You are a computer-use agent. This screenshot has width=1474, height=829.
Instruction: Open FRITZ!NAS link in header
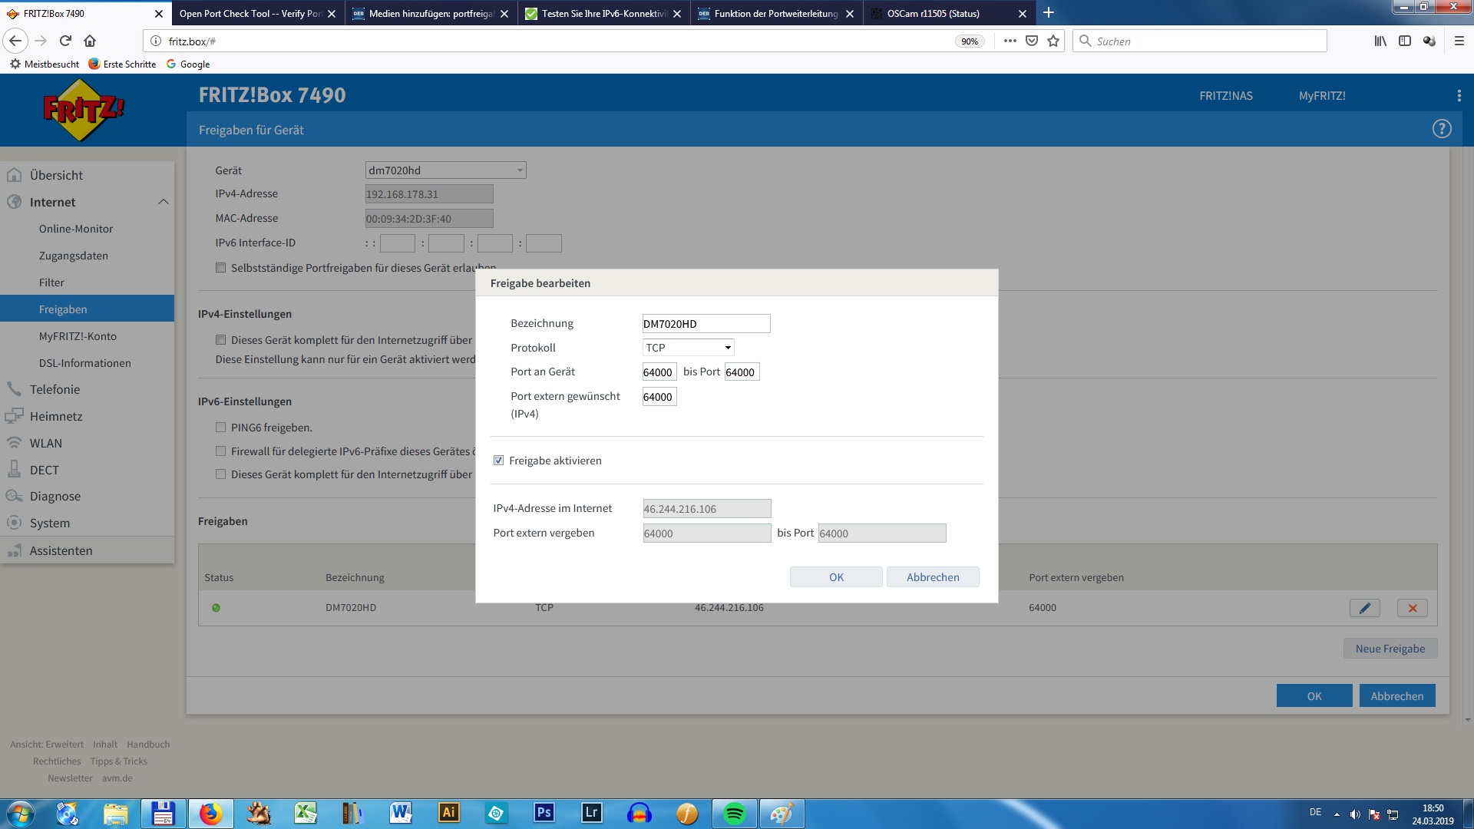click(1226, 96)
